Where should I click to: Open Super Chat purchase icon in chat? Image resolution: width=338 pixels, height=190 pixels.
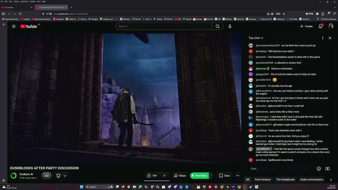pos(327,169)
